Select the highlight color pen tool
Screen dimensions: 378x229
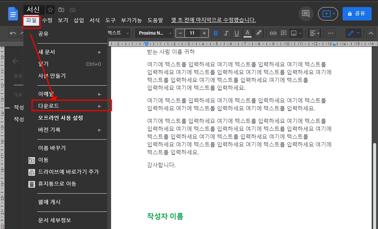click(259, 33)
